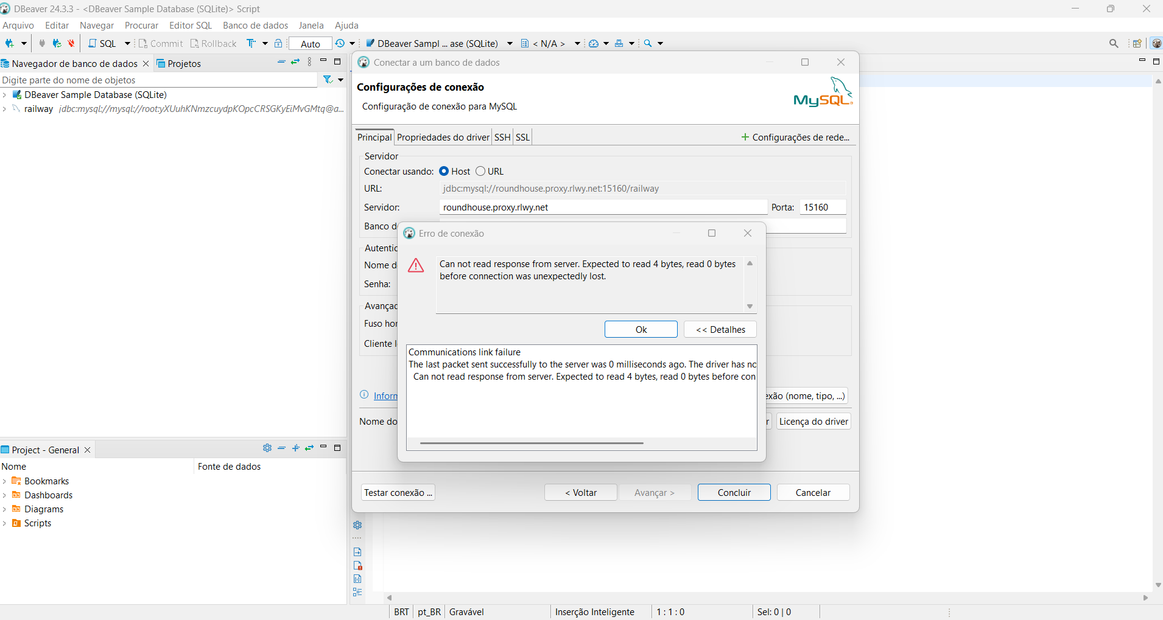Click the Cancelar button
This screenshot has width=1163, height=620.
coord(813,492)
